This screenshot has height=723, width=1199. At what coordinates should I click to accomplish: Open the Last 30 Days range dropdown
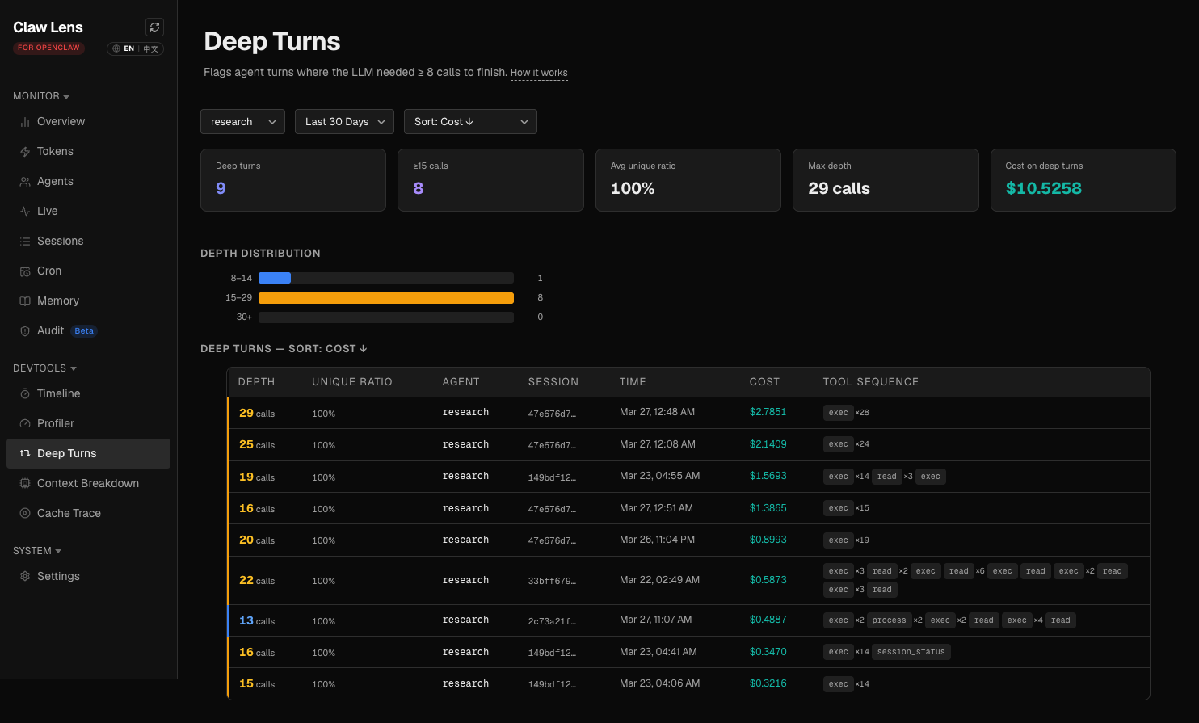(x=345, y=122)
